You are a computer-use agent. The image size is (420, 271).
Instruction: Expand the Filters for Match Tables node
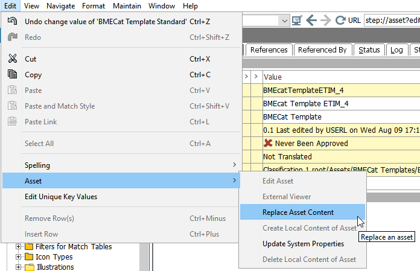click(18, 247)
